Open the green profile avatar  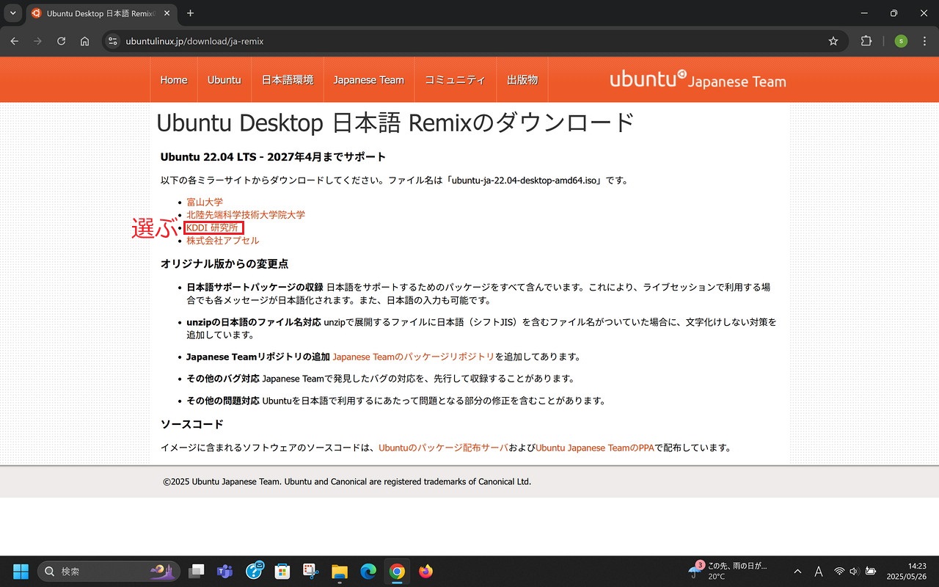901,41
